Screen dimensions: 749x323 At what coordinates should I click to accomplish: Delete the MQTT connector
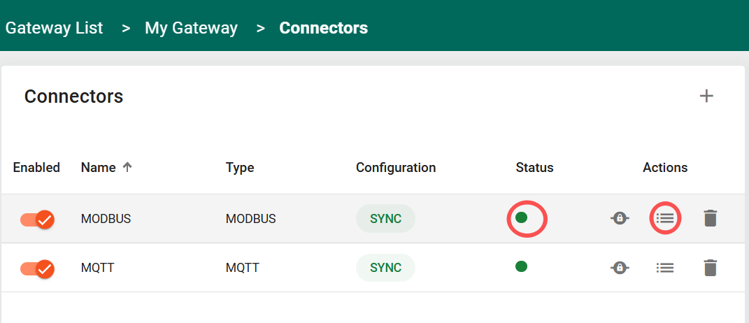(710, 267)
